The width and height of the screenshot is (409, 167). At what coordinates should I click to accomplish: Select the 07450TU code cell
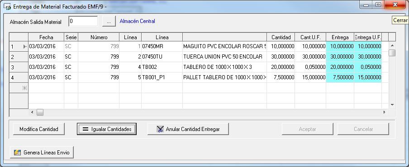point(162,57)
